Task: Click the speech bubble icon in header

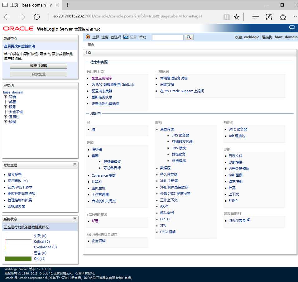Action: [292, 28]
